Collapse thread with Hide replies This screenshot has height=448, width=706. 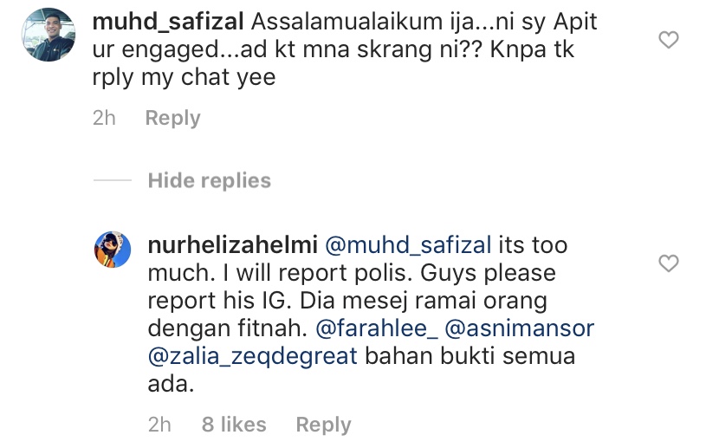pyautogui.click(x=210, y=180)
